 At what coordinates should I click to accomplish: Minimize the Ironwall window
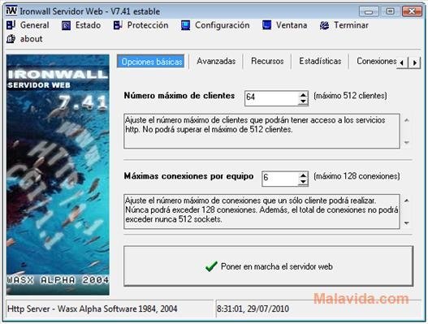(369, 11)
